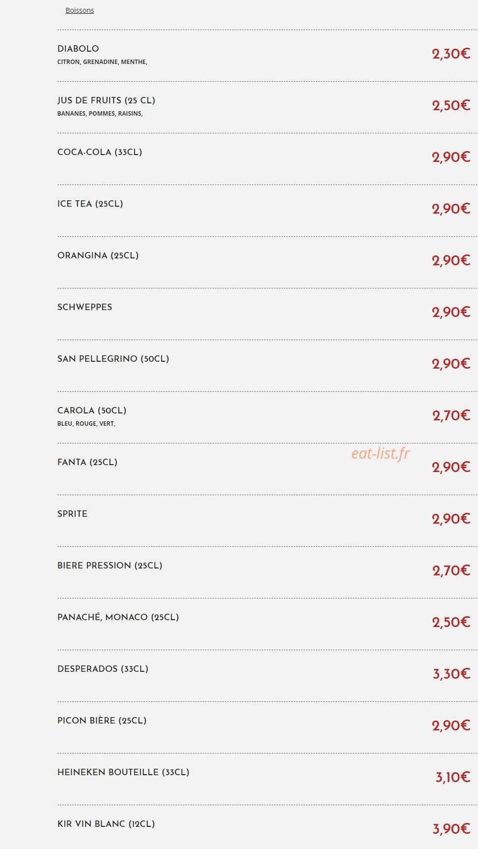The width and height of the screenshot is (478, 849).
Task: Click HEINEKEN BOUTEILLE (33CL) item
Action: (123, 772)
